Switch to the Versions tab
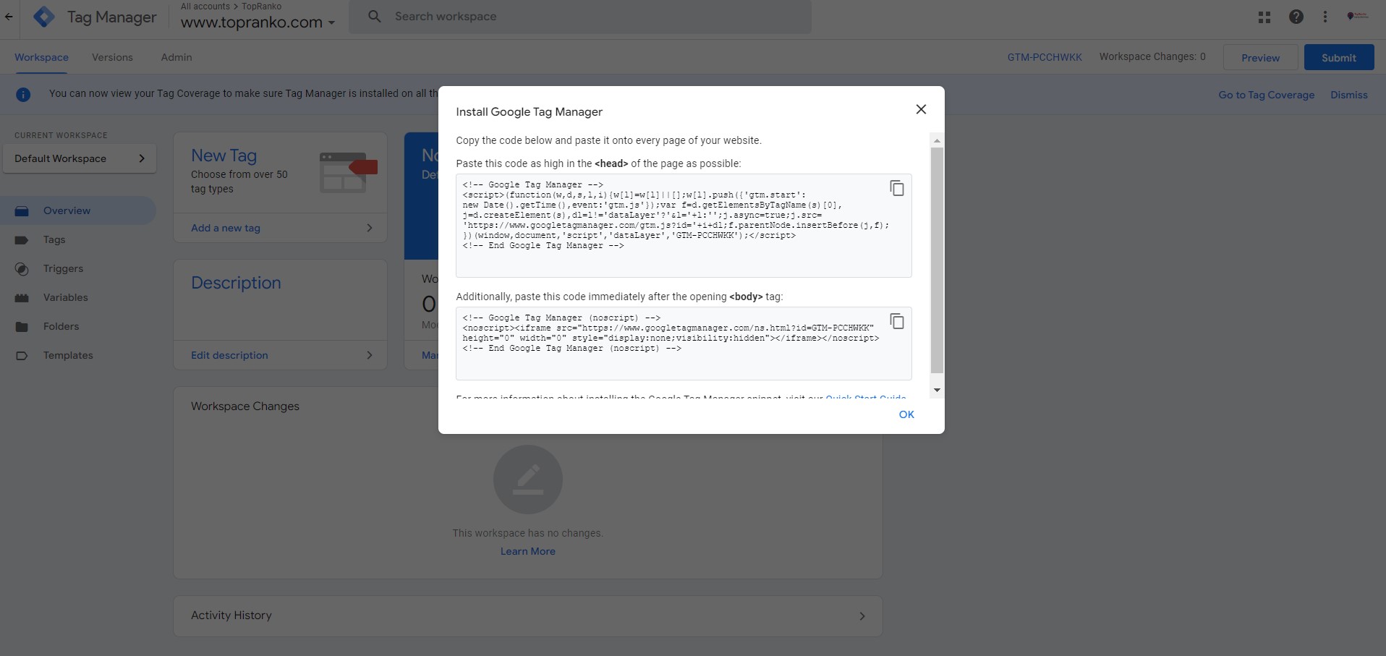 point(112,57)
